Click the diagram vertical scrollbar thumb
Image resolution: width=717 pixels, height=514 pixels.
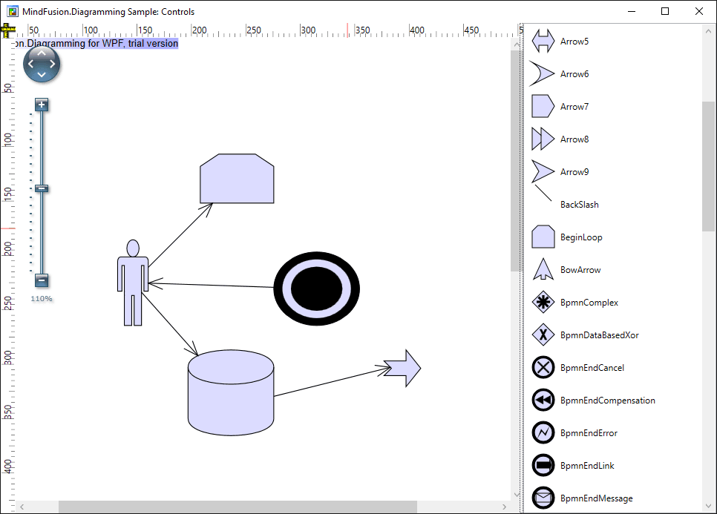click(516, 161)
